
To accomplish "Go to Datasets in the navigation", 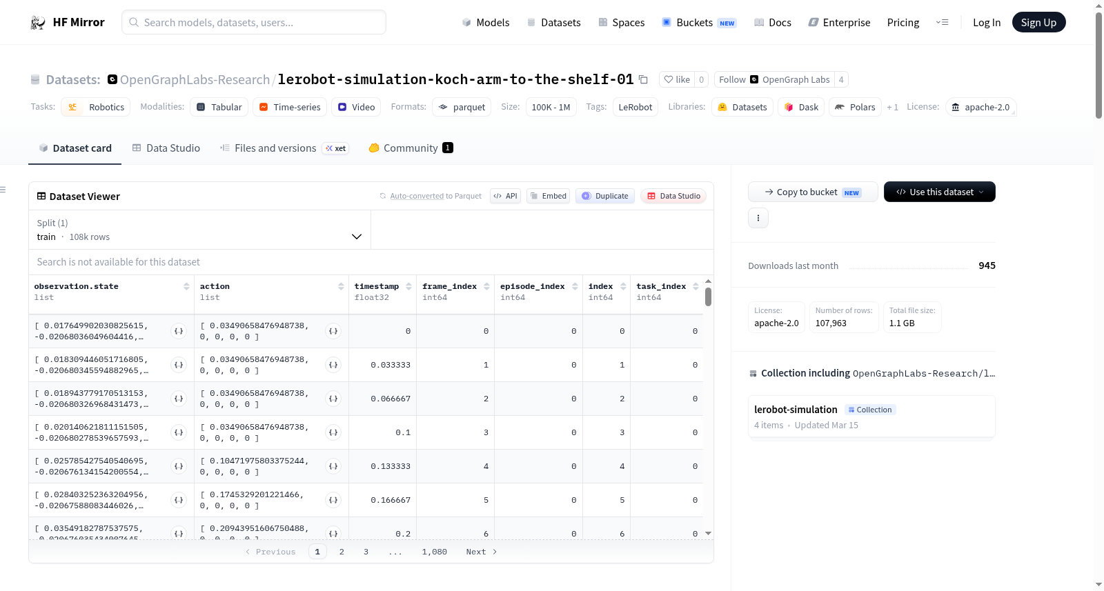I will pos(554,23).
